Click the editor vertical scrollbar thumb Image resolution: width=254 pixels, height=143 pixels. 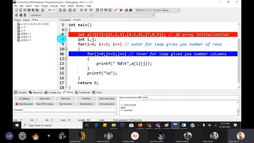pos(239,61)
